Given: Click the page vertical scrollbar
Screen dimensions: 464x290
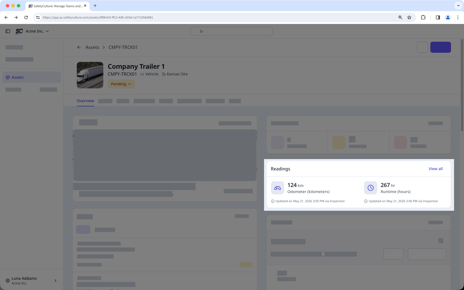Looking at the screenshot, I should 462,86.
